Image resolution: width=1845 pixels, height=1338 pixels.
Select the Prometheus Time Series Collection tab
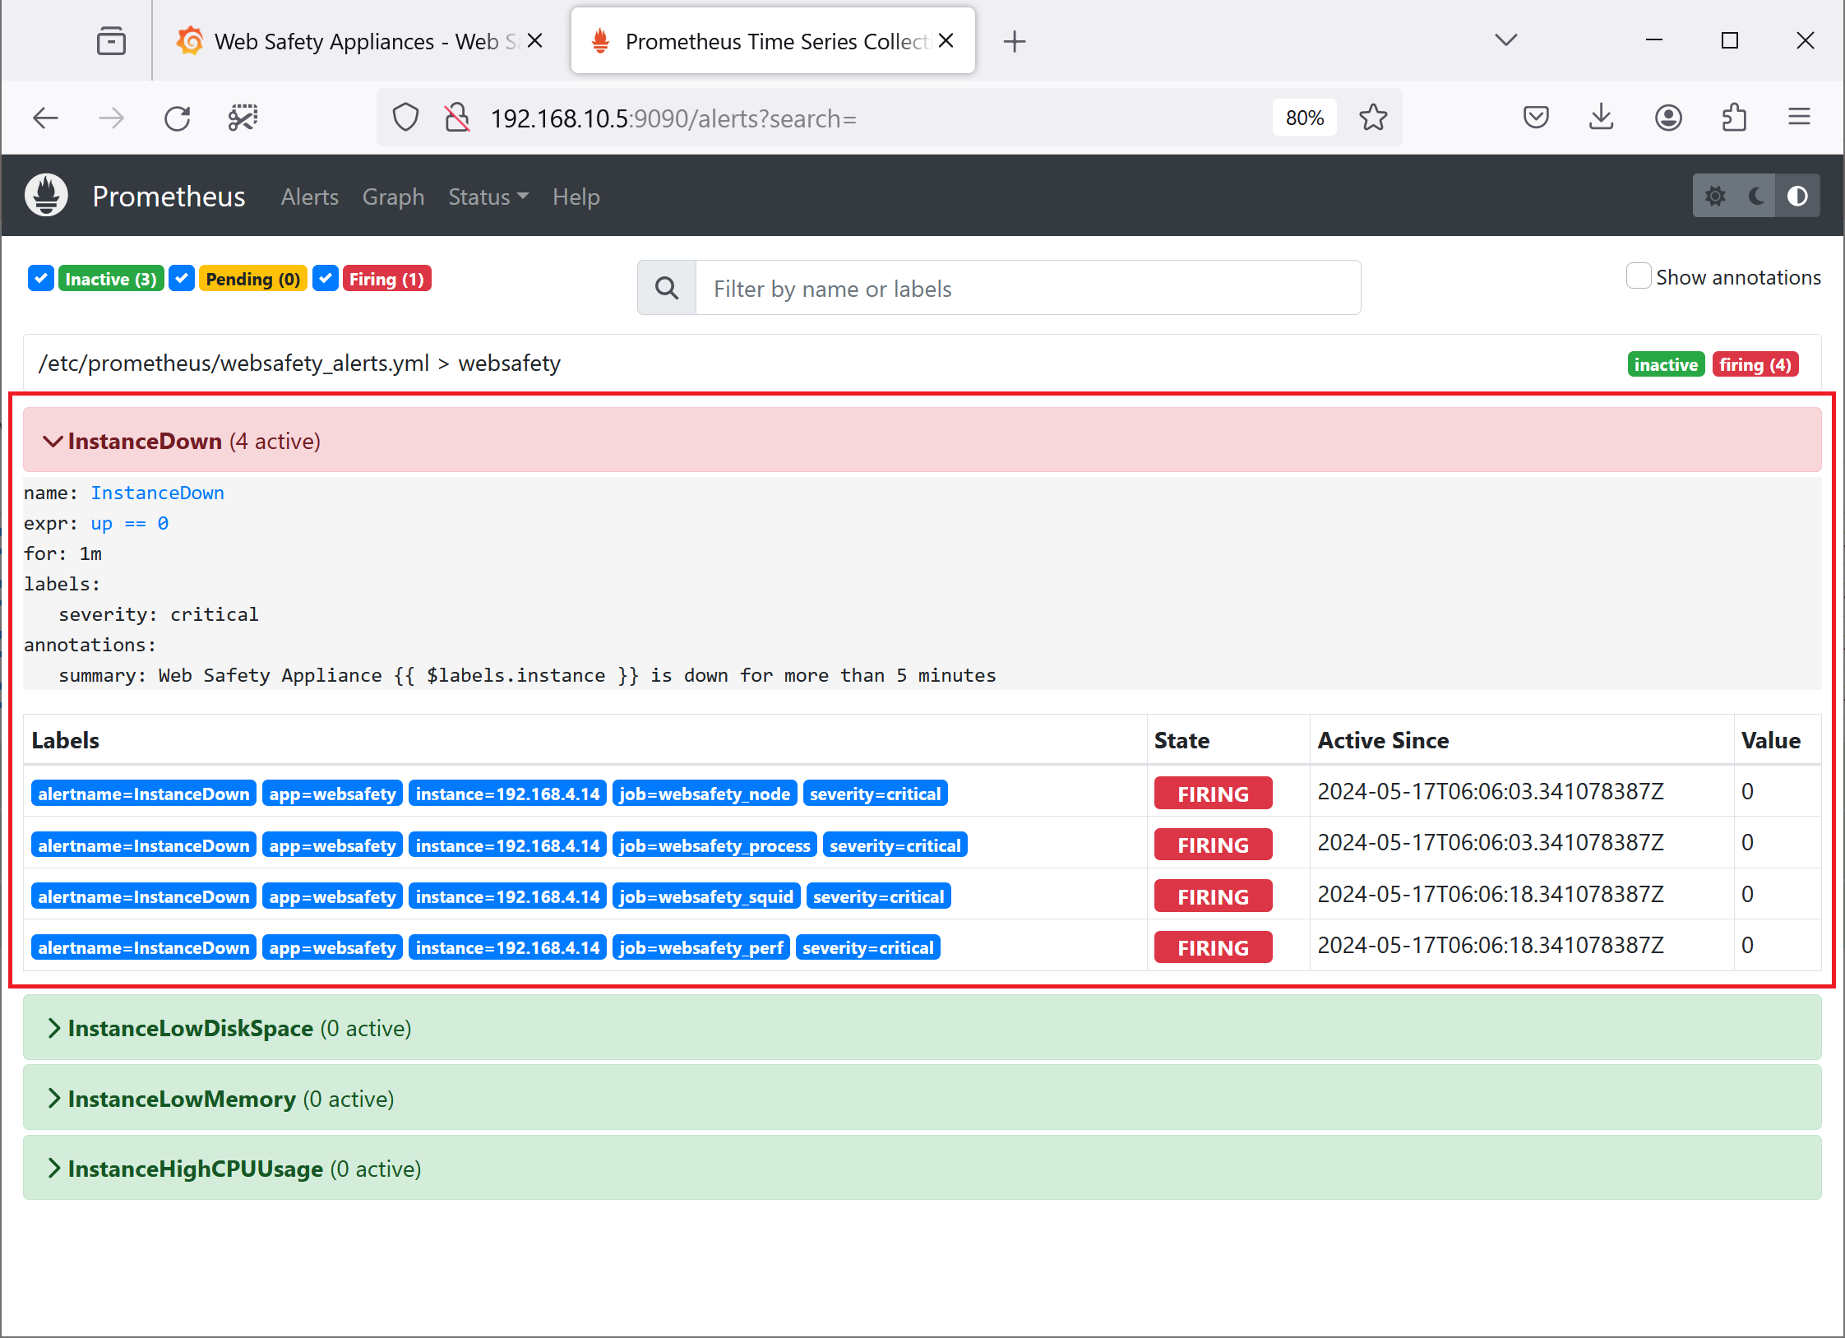coord(773,41)
